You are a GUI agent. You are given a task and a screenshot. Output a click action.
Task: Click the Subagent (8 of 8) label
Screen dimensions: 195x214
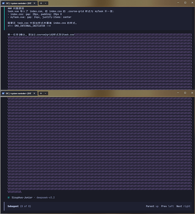[x=19, y=206]
